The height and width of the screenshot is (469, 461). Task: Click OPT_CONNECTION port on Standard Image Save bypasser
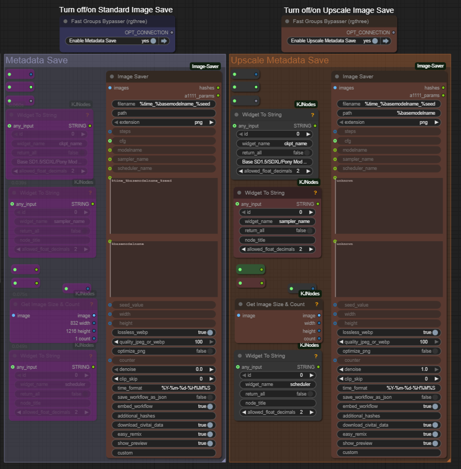pos(172,32)
